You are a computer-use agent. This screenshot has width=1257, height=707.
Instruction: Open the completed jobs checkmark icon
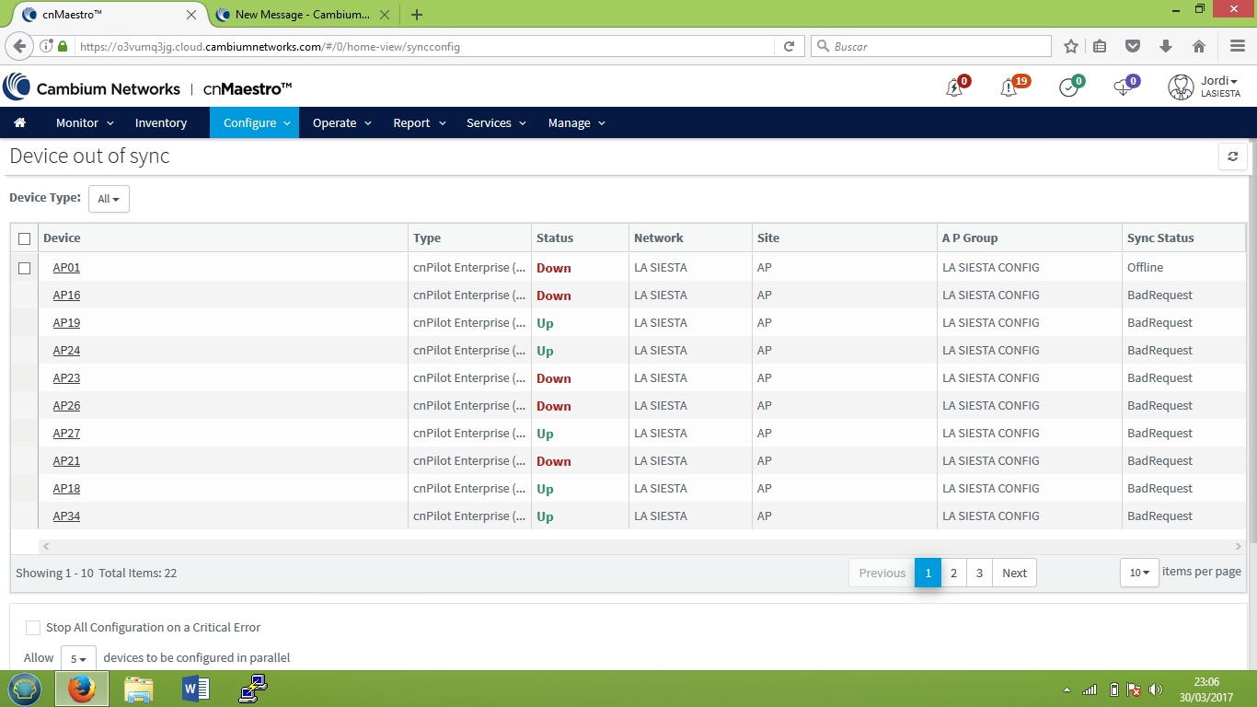[x=1069, y=87]
